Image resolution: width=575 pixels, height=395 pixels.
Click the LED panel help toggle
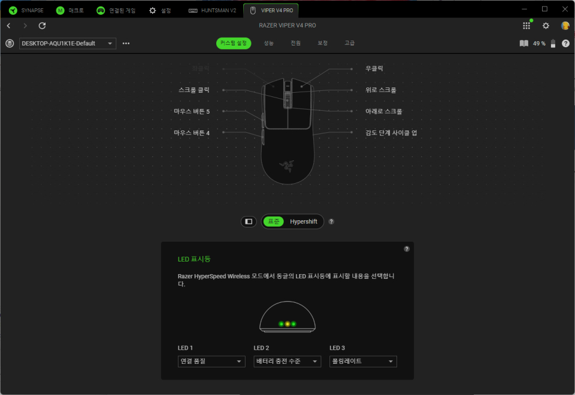click(x=406, y=248)
